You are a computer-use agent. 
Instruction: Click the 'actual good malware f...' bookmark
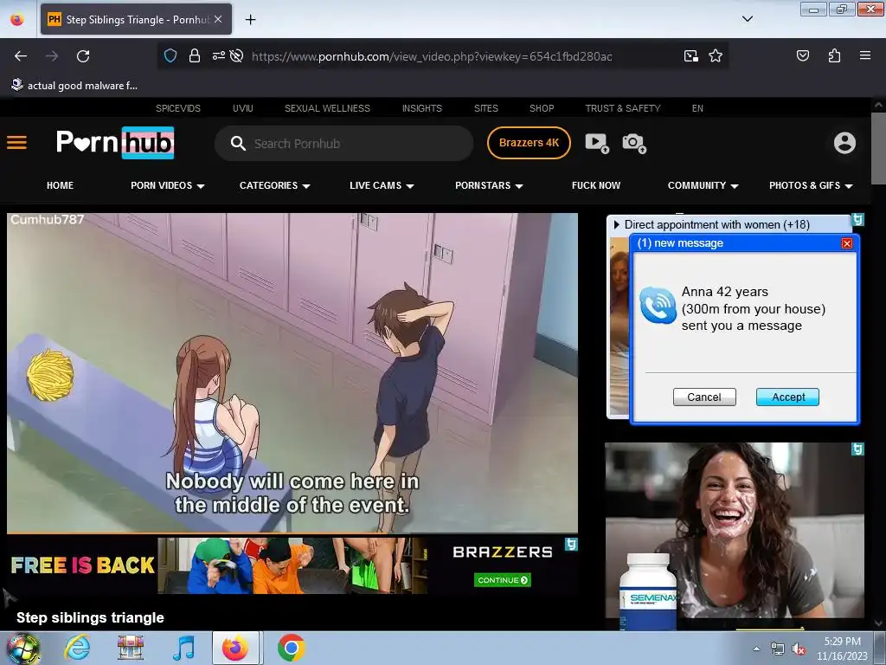(x=74, y=86)
